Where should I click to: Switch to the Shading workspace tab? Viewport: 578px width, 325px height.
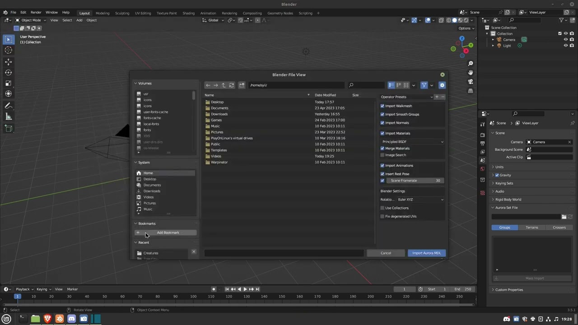click(x=188, y=13)
